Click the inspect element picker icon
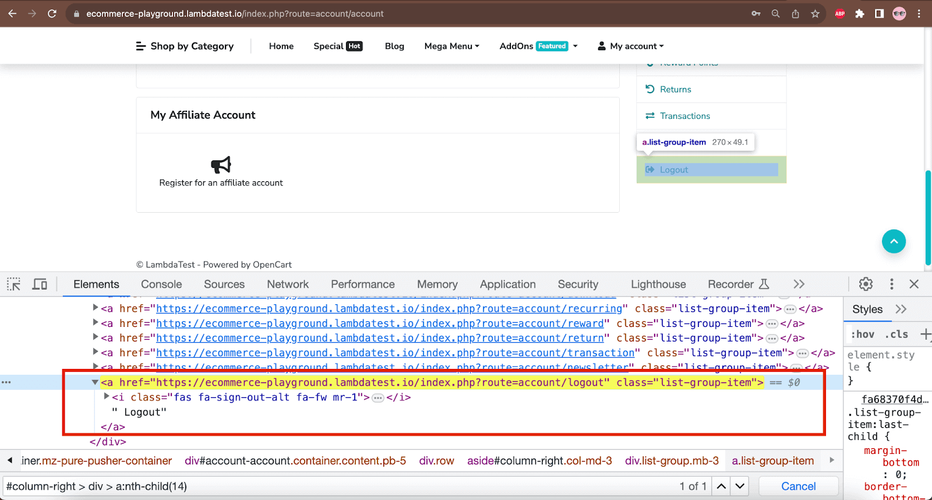932x500 pixels. pos(13,284)
